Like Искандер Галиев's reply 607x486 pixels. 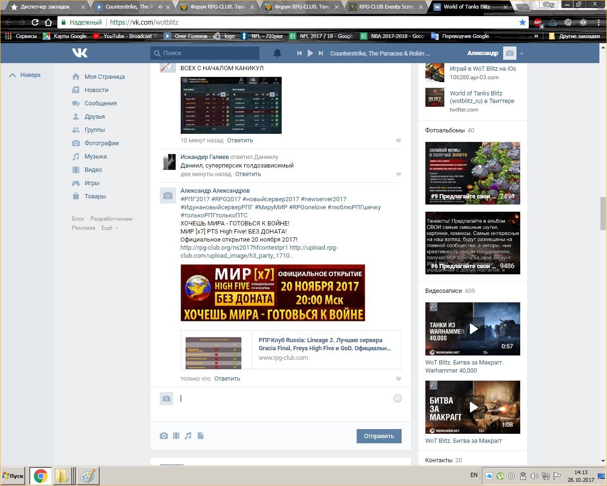[398, 174]
